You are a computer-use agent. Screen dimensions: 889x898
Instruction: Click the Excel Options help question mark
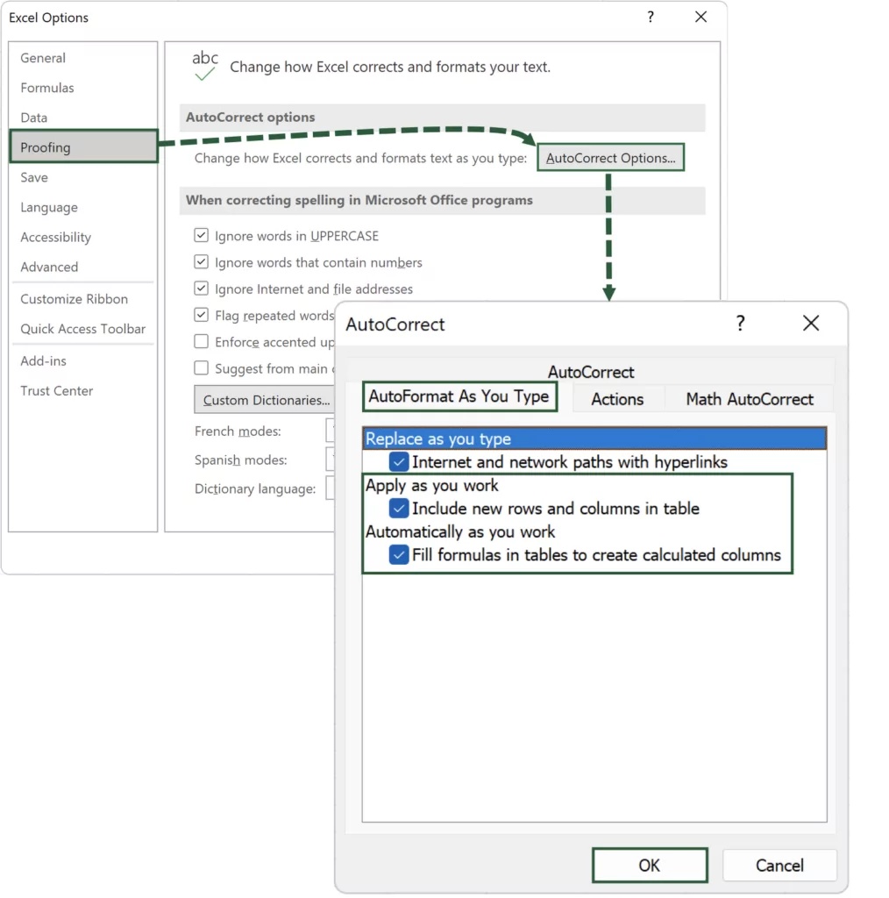[650, 18]
